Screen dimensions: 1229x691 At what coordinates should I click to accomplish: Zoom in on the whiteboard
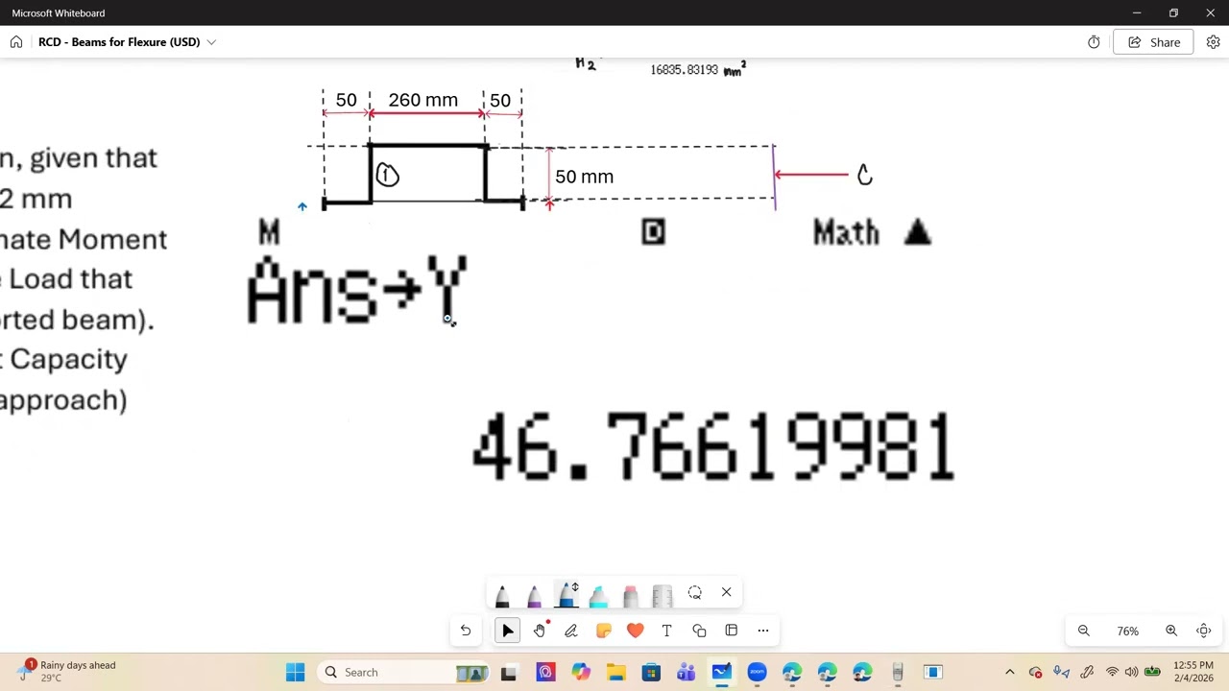coord(1171,631)
